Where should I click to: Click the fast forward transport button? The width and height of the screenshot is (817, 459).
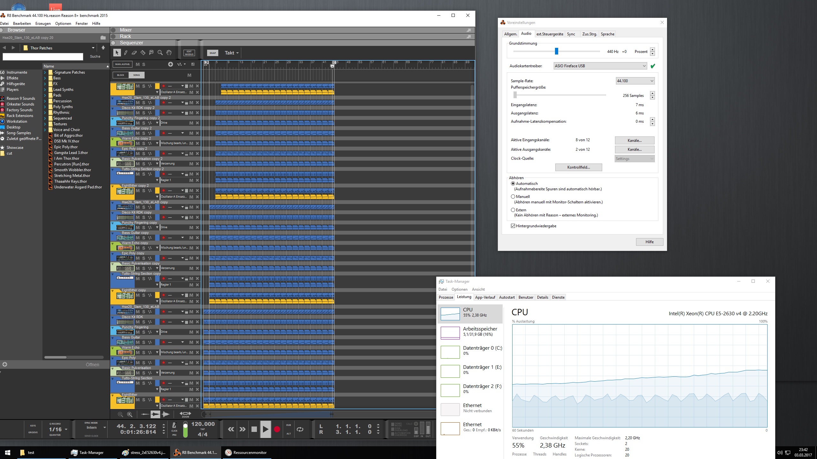coord(243,429)
